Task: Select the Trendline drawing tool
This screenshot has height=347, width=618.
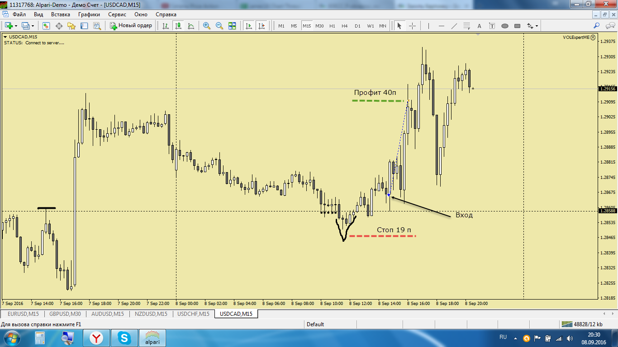Action: click(x=454, y=26)
